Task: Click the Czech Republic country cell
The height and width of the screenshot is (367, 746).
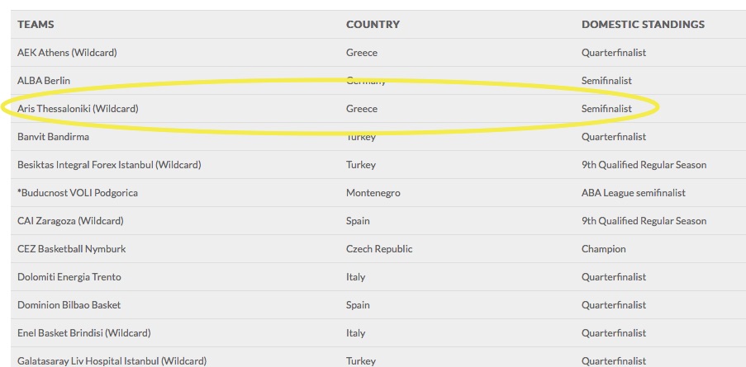Action: (379, 249)
